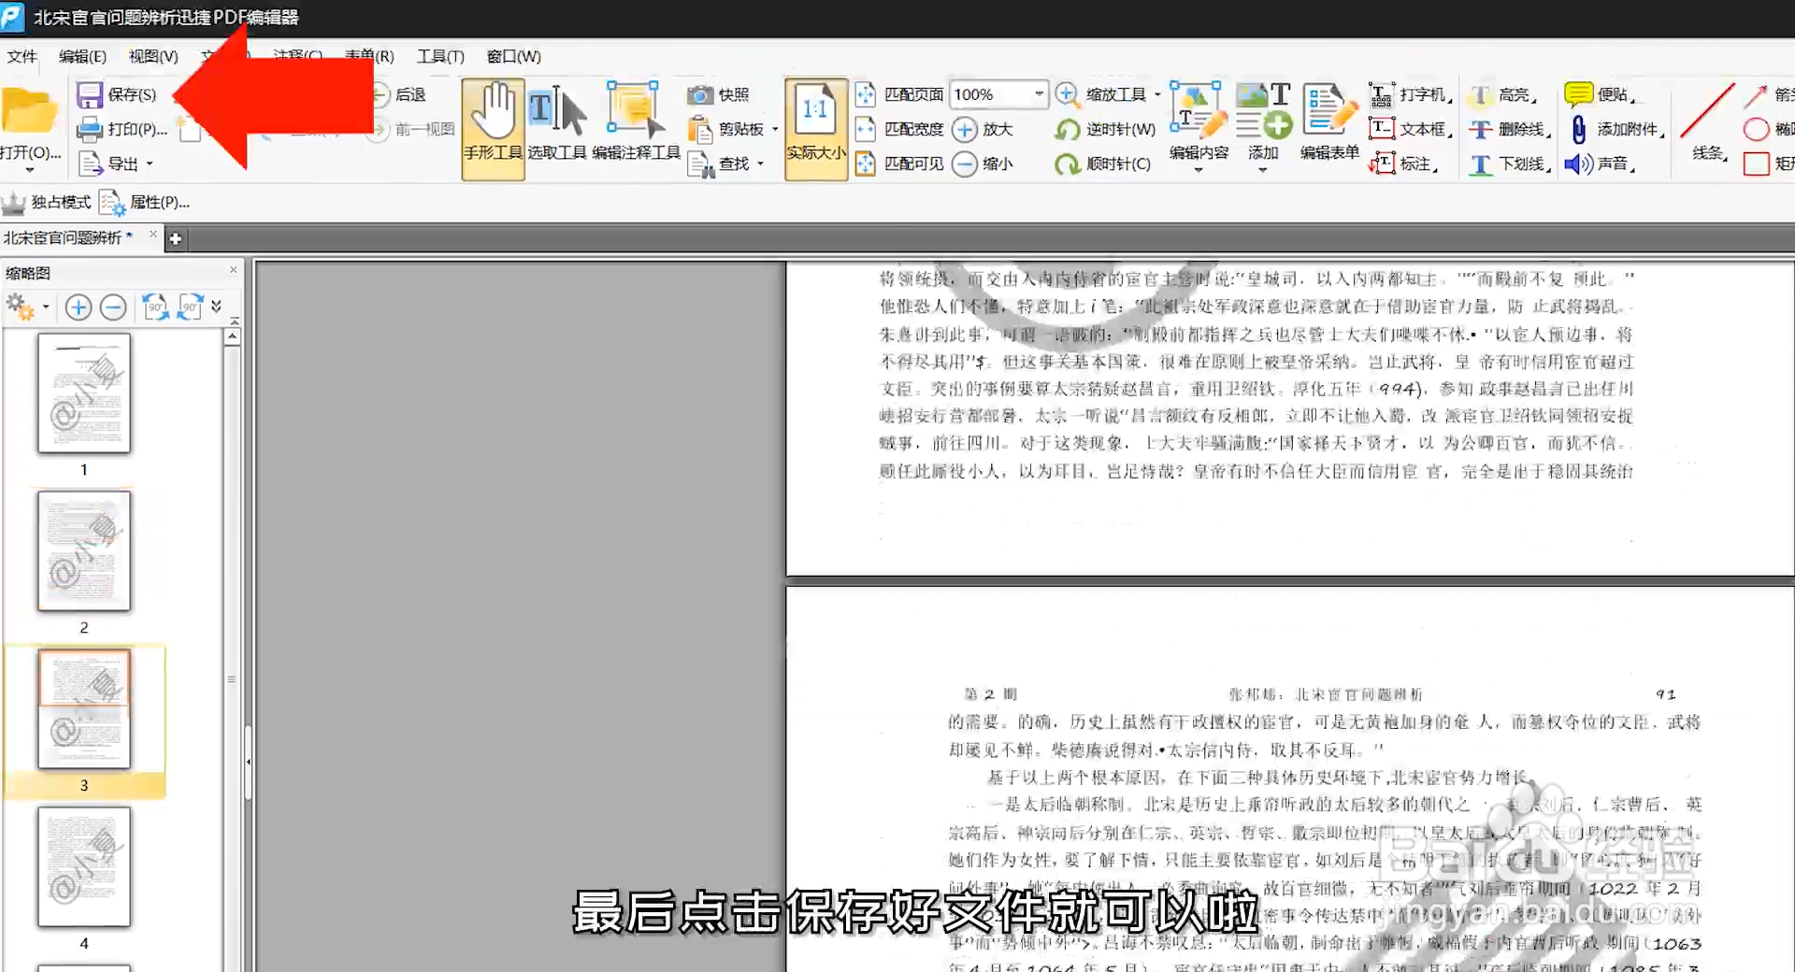Select the 文本框 text box tool
The width and height of the screenshot is (1795, 972).
[x=1410, y=129]
